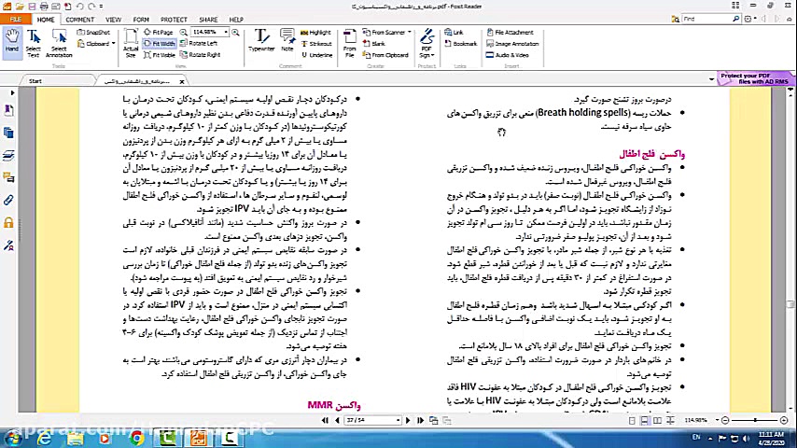Go to the previous page
797x448 pixels.
tap(337, 421)
